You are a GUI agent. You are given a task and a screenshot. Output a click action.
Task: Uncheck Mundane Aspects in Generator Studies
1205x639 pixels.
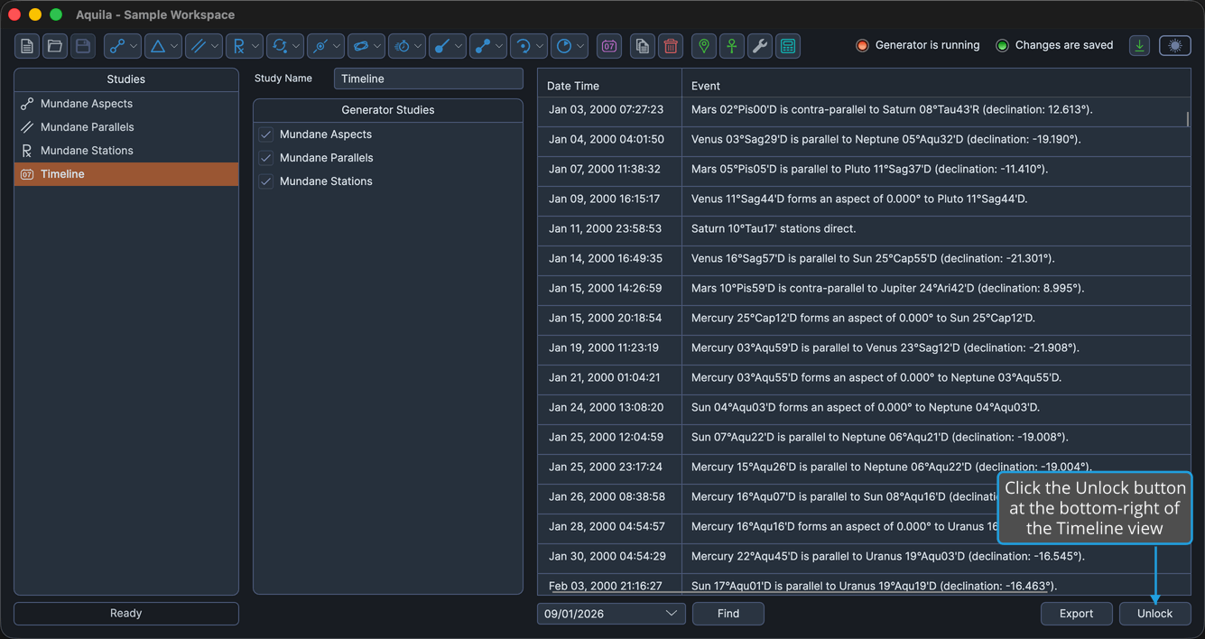click(x=266, y=134)
